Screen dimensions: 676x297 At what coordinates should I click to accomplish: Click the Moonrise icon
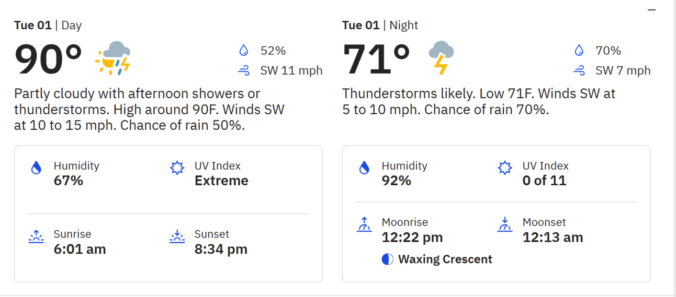(364, 224)
